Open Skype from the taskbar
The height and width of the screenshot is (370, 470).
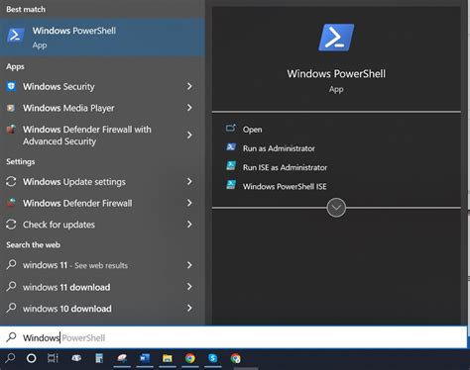pyautogui.click(x=213, y=358)
